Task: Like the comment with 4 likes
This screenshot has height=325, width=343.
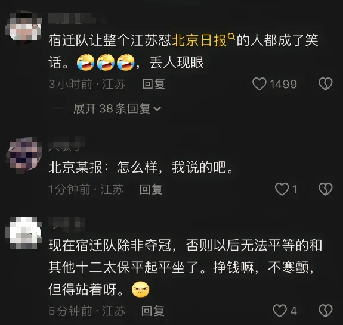Action: tap(280, 311)
